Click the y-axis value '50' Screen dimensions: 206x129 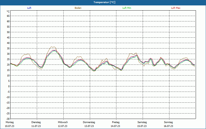coord(8,32)
